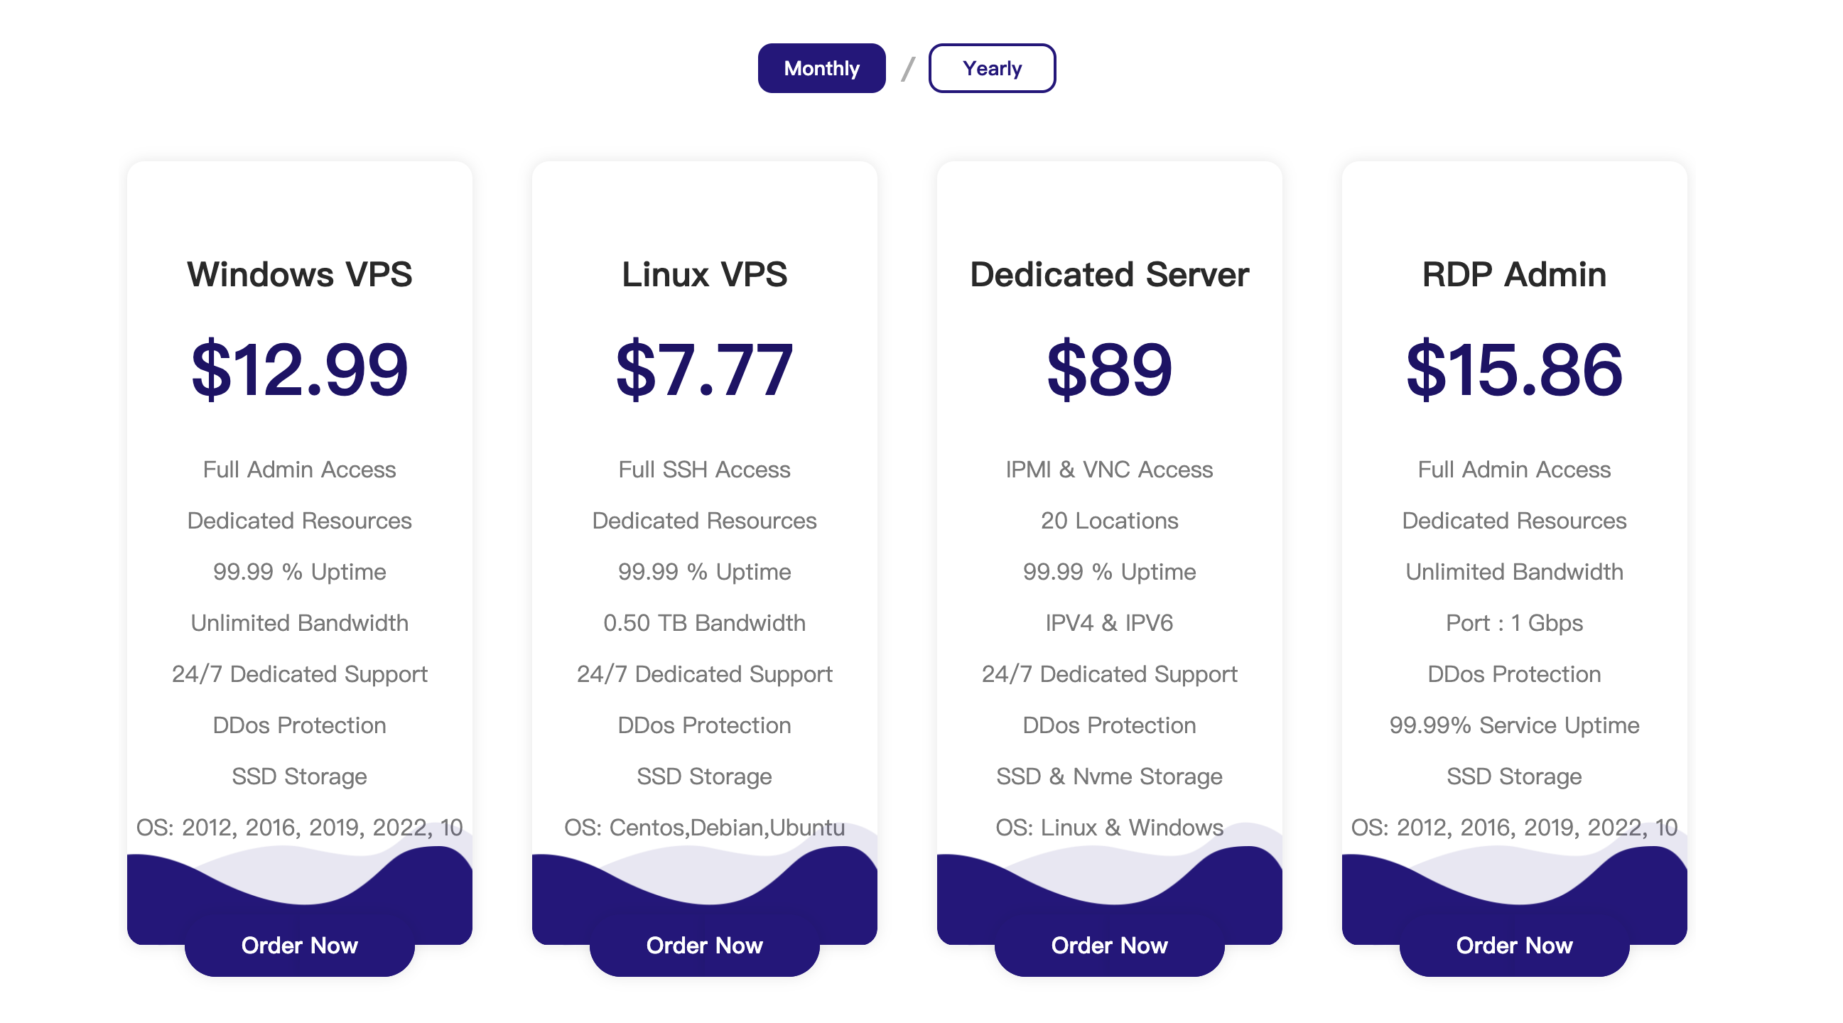Click the Full SSH Access feature
Viewport: 1843px width, 1023px height.
click(704, 470)
